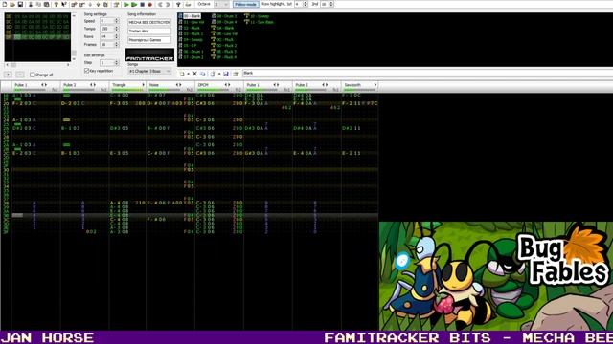
Task: Go to next frame arrow in toolbar
Action: click(x=168, y=4)
